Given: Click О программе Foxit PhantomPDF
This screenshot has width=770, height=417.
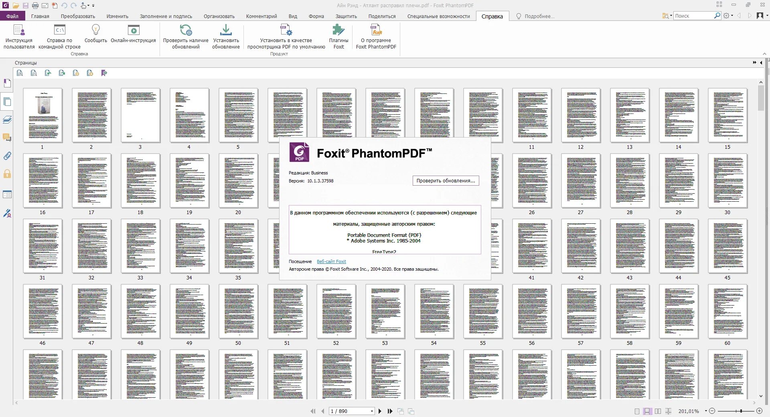Looking at the screenshot, I should (x=376, y=36).
